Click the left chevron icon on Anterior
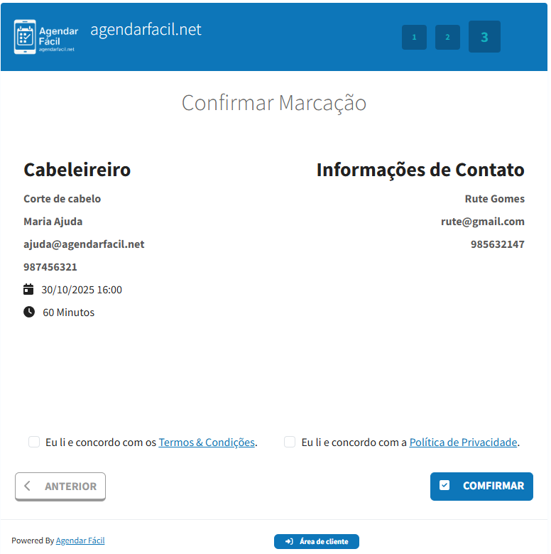 click(x=27, y=486)
